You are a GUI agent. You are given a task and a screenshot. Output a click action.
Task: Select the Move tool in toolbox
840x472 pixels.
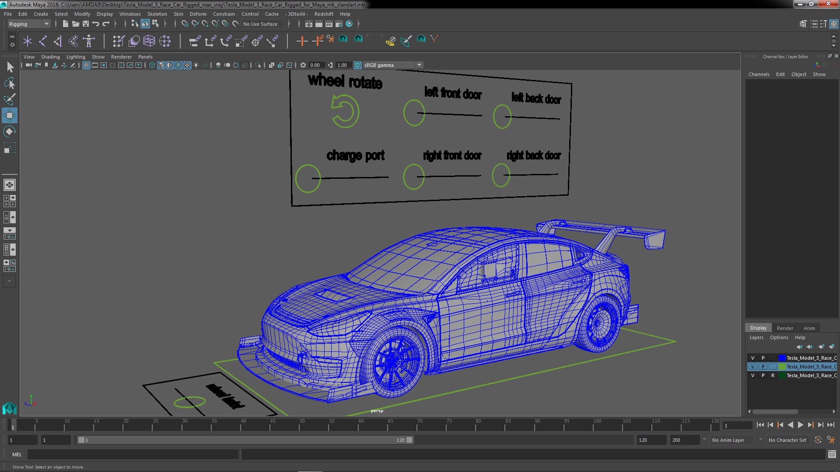click(10, 115)
